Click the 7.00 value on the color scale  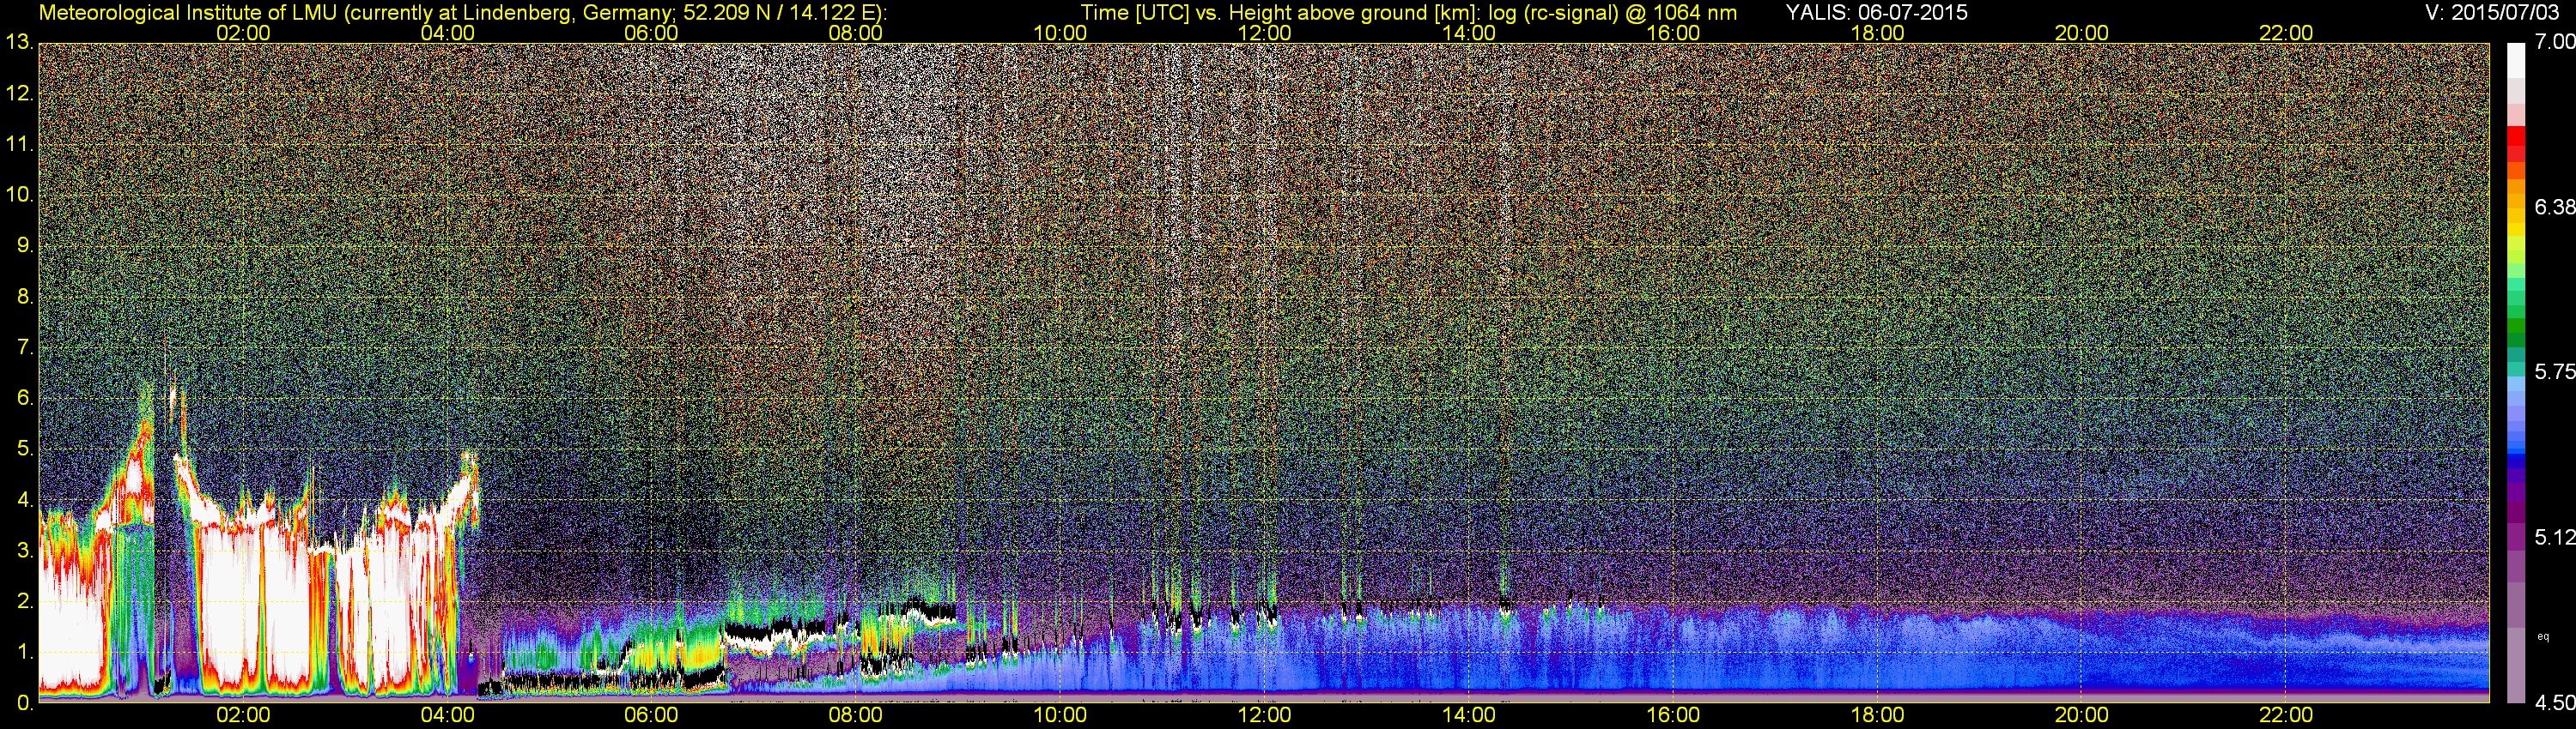pos(2555,42)
